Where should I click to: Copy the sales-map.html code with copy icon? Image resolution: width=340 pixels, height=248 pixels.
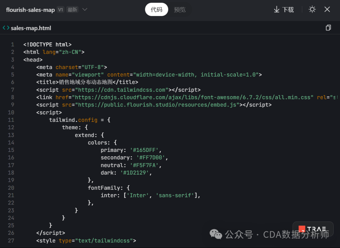click(x=328, y=28)
